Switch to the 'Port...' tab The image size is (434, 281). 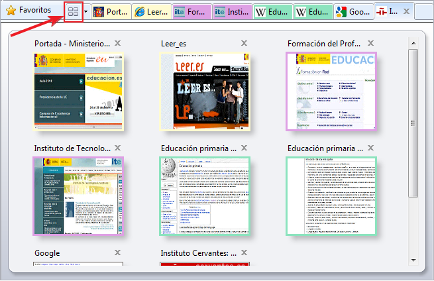click(111, 12)
